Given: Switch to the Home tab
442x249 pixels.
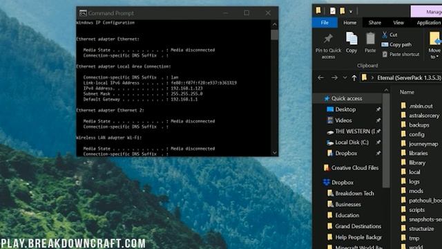Looking at the screenshot, I should (350, 23).
